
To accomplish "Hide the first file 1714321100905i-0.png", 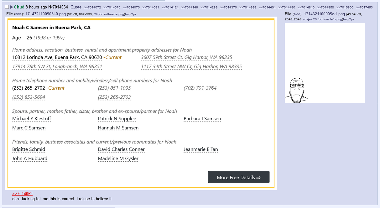I will point(18,14).
